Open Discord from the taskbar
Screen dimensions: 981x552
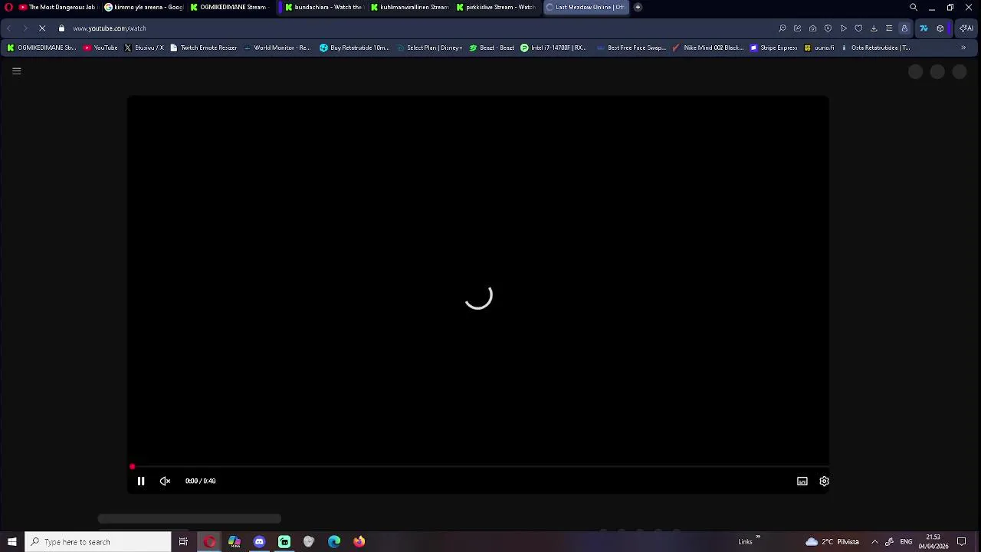[x=259, y=542]
